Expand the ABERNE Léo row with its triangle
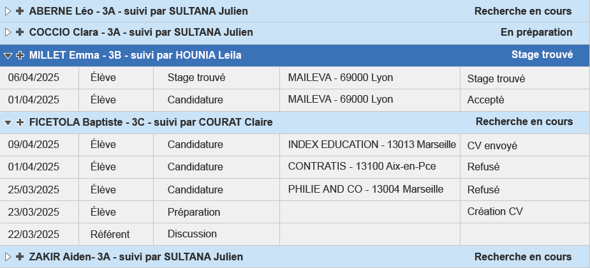Screen dimensions: 590x268 (8, 11)
